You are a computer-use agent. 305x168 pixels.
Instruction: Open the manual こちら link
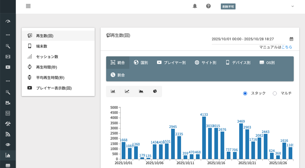click(x=287, y=47)
